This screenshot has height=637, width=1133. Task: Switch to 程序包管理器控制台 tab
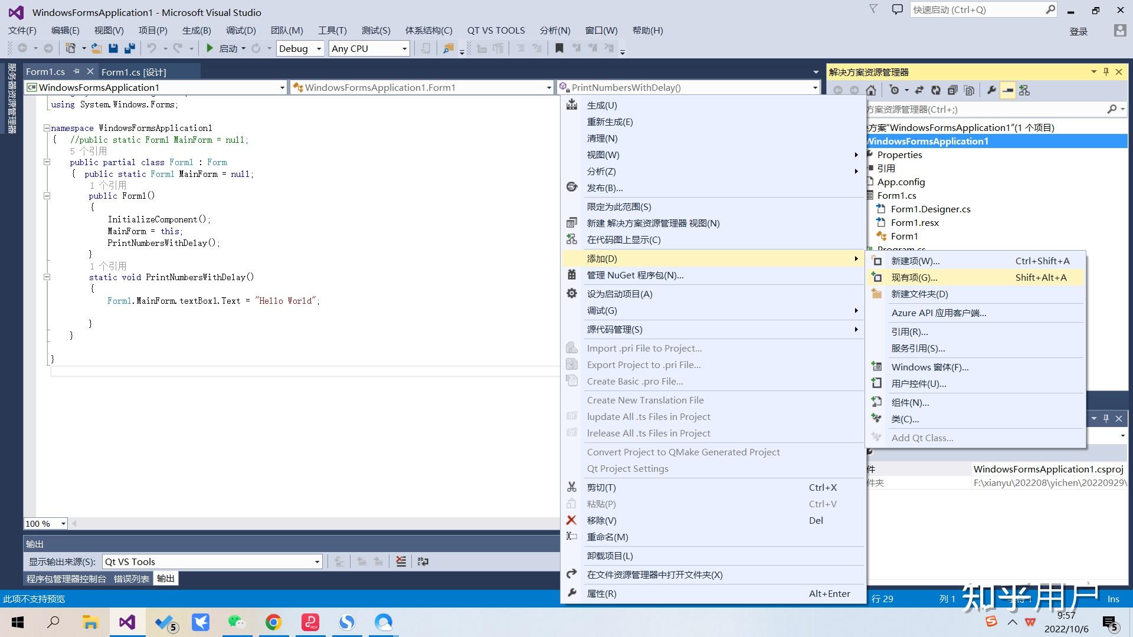click(66, 579)
